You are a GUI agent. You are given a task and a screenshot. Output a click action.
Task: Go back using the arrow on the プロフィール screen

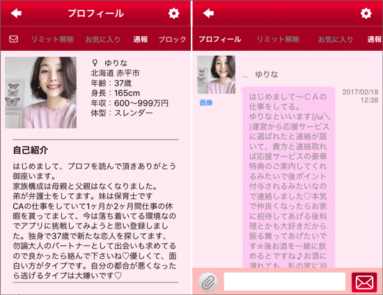[16, 13]
